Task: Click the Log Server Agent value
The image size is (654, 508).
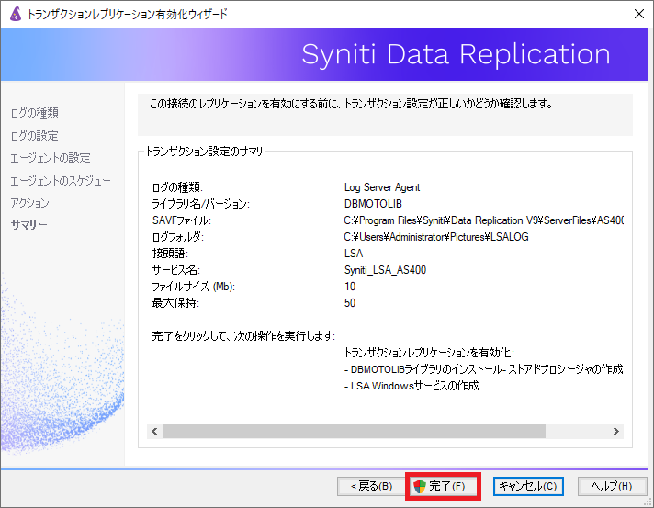Action: pos(382,187)
